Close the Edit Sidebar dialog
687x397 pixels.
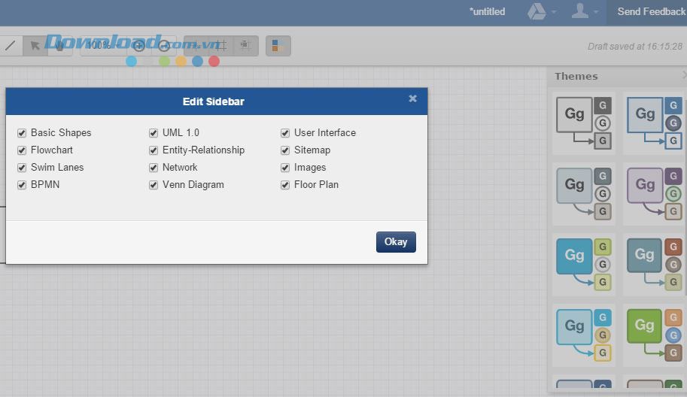(412, 98)
